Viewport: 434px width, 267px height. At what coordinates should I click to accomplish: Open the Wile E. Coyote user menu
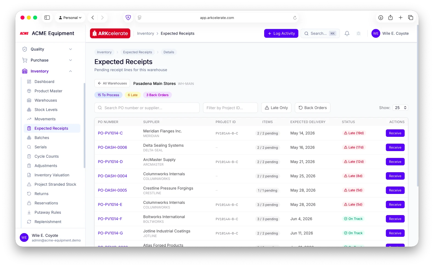[x=390, y=34]
